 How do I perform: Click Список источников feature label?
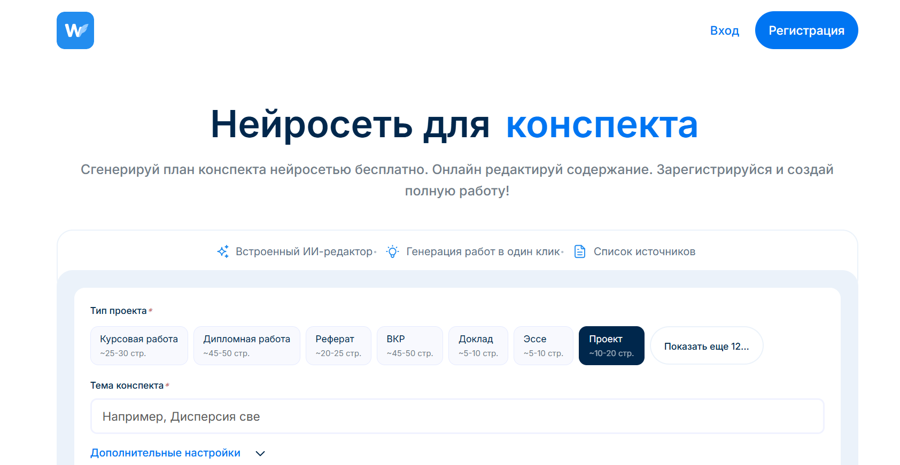[x=644, y=251]
